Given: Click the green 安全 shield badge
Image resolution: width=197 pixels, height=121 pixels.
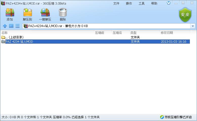Looking at the screenshot, I should [x=185, y=15].
